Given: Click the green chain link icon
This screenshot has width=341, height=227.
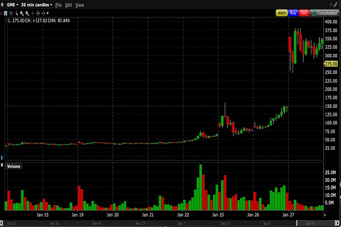Looking at the screenshot, I should 336,5.
